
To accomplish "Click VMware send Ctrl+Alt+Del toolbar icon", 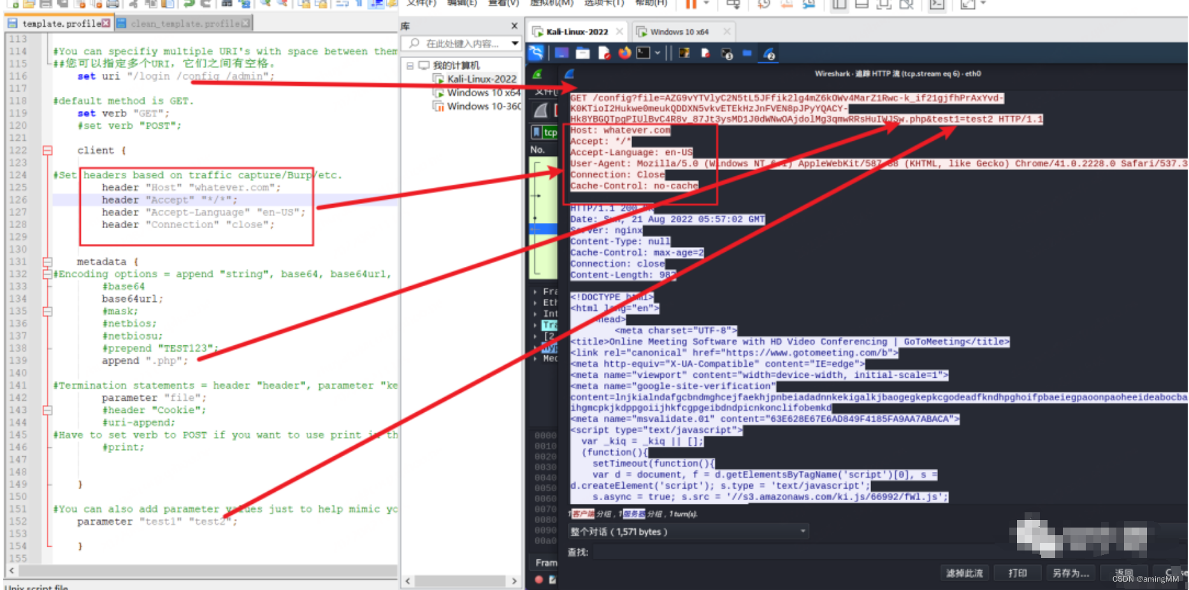I will tap(733, 4).
